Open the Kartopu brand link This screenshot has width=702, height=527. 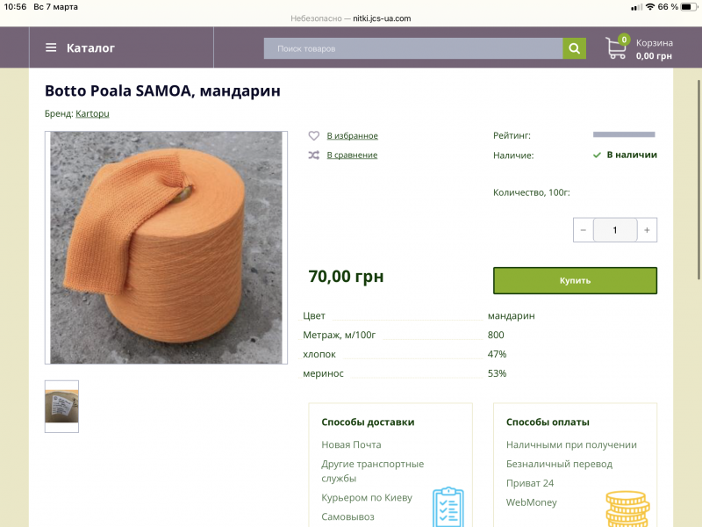tap(92, 113)
